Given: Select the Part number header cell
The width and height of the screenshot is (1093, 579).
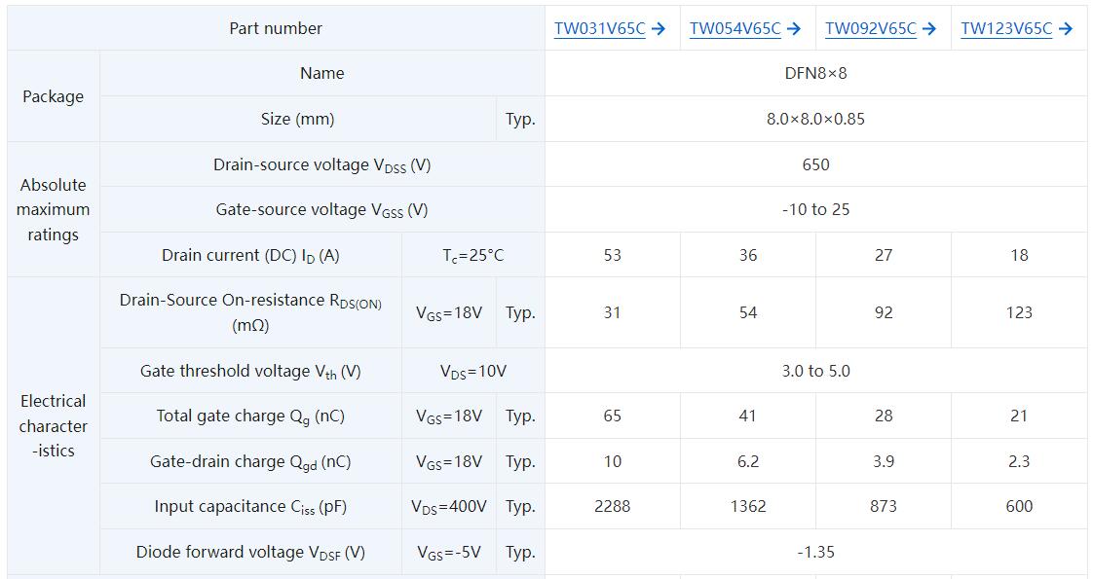Looking at the screenshot, I should pos(276,28).
